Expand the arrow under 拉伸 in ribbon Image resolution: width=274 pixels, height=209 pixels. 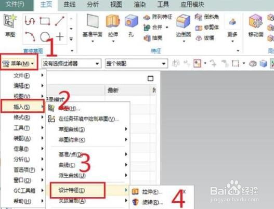tap(113, 41)
